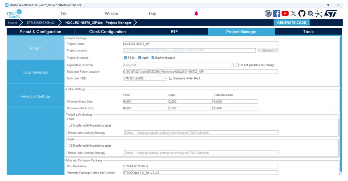Click the Browse button
The image size is (348, 181).
pos(268,51)
